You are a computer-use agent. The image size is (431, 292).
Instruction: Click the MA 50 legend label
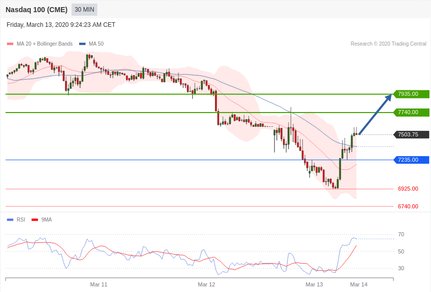(x=96, y=44)
